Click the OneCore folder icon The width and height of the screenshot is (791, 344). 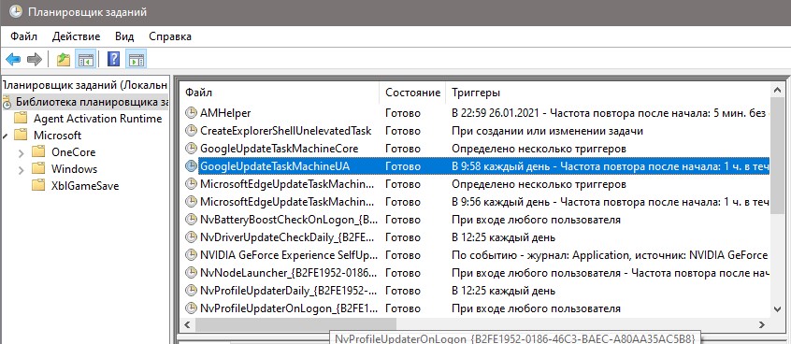pos(38,151)
